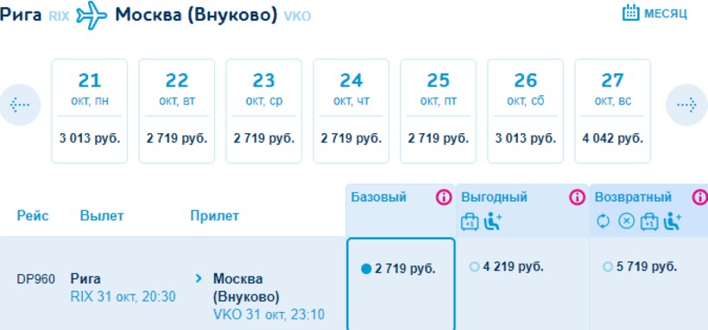This screenshot has width=708, height=330.
Task: Open the month calendar view icon
Action: [631, 13]
